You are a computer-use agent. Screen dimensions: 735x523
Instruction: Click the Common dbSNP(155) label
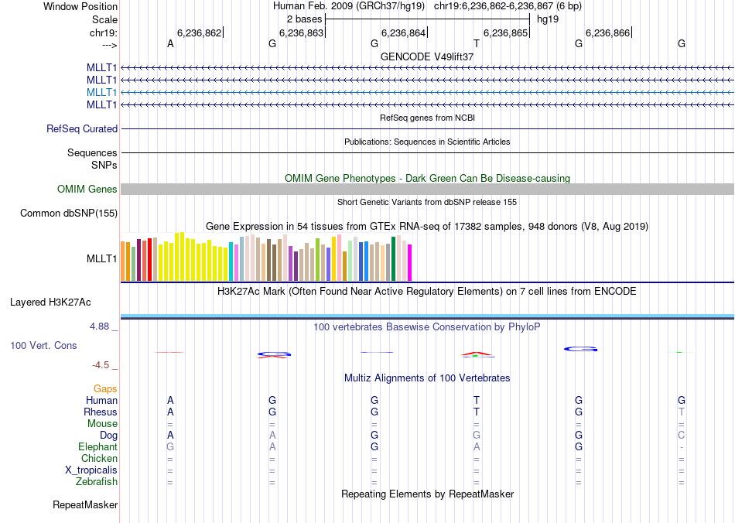[69, 214]
